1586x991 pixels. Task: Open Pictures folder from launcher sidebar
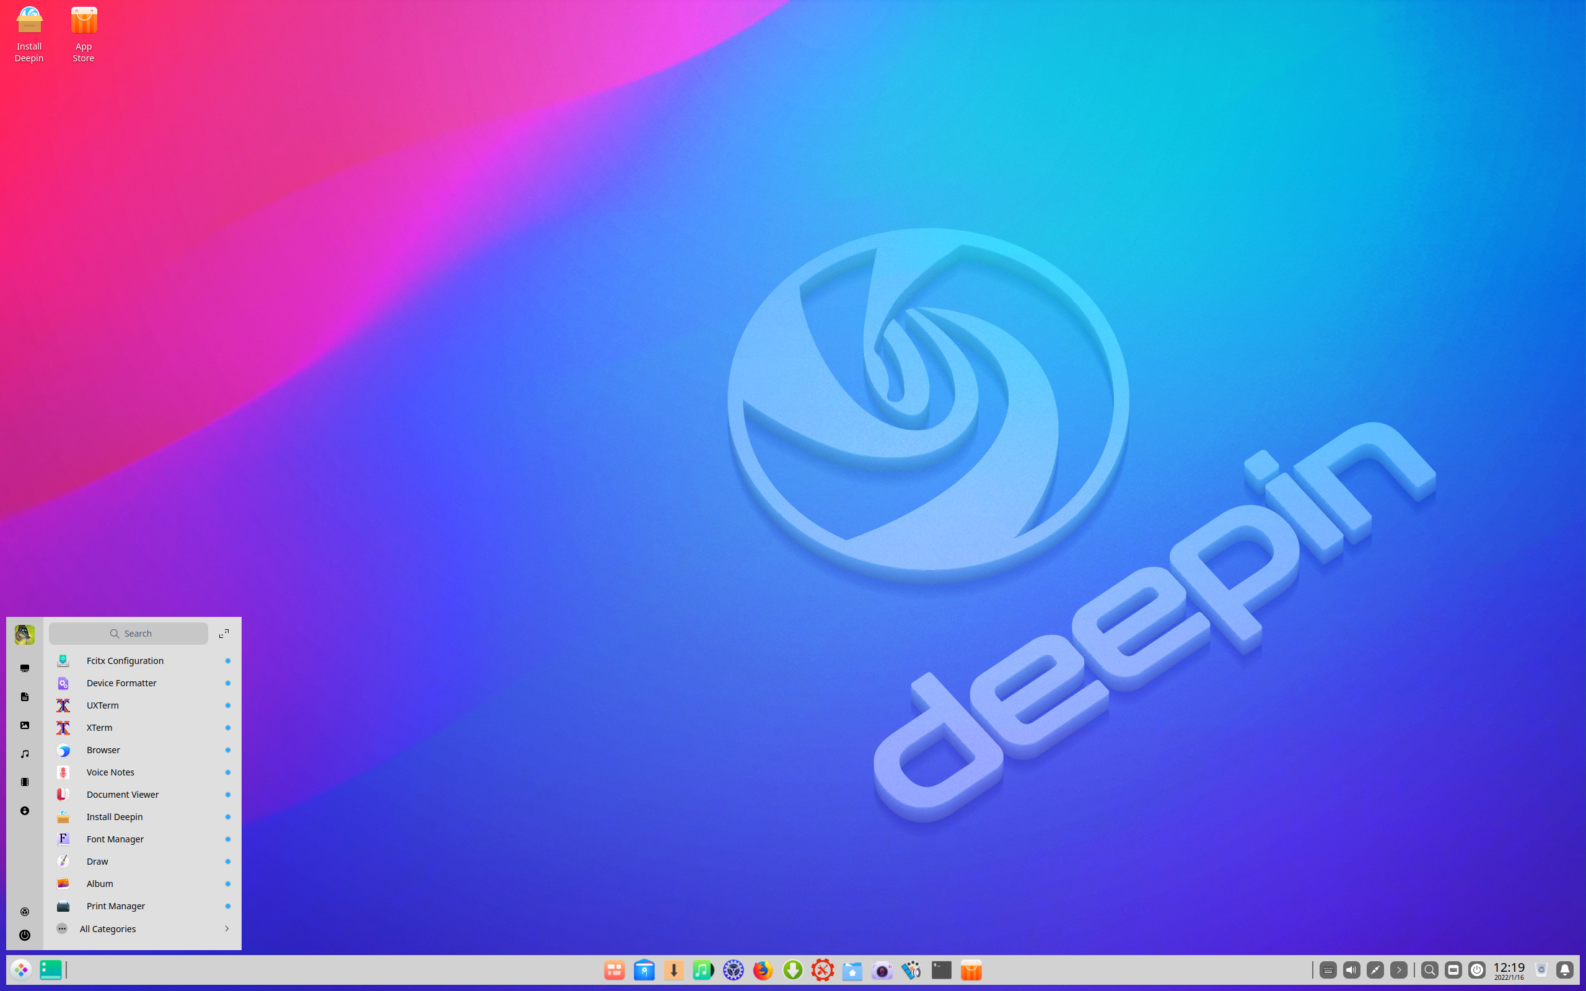(x=25, y=725)
